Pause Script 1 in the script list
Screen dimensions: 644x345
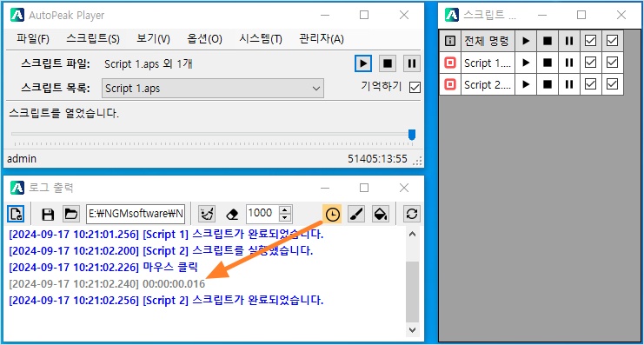(569, 63)
